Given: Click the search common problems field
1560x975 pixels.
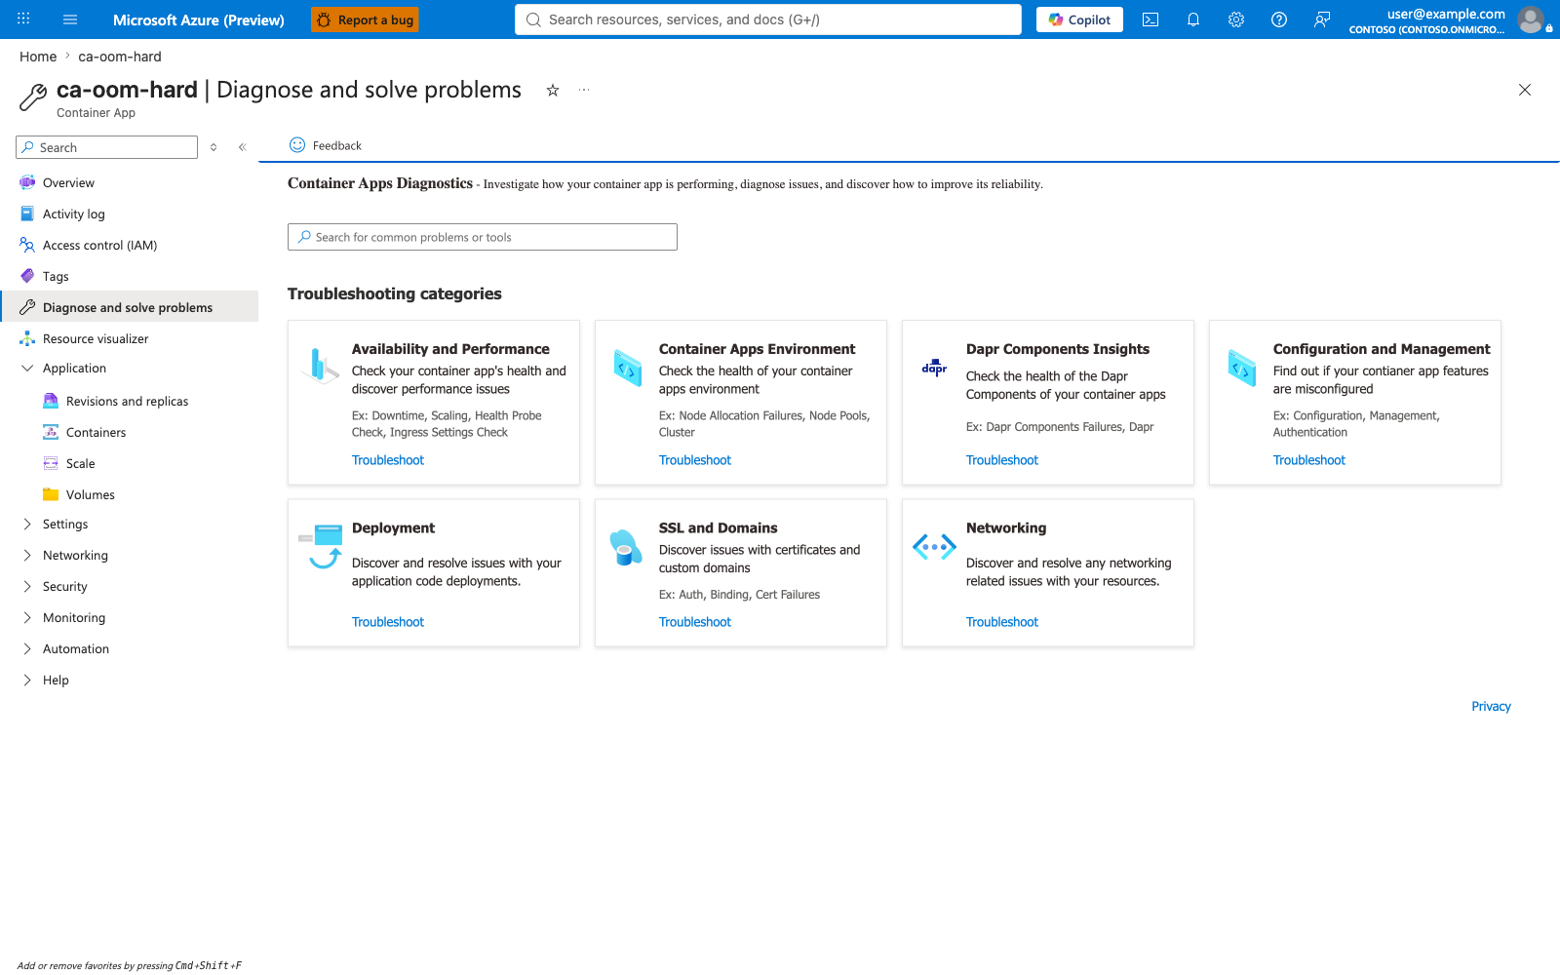Looking at the screenshot, I should 483,237.
